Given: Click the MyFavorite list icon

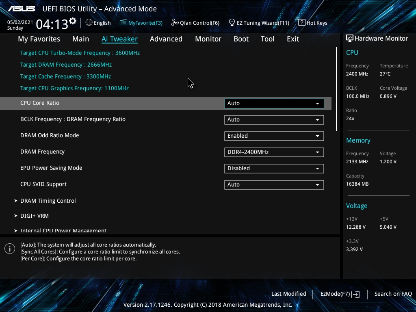Looking at the screenshot, I should coord(123,23).
